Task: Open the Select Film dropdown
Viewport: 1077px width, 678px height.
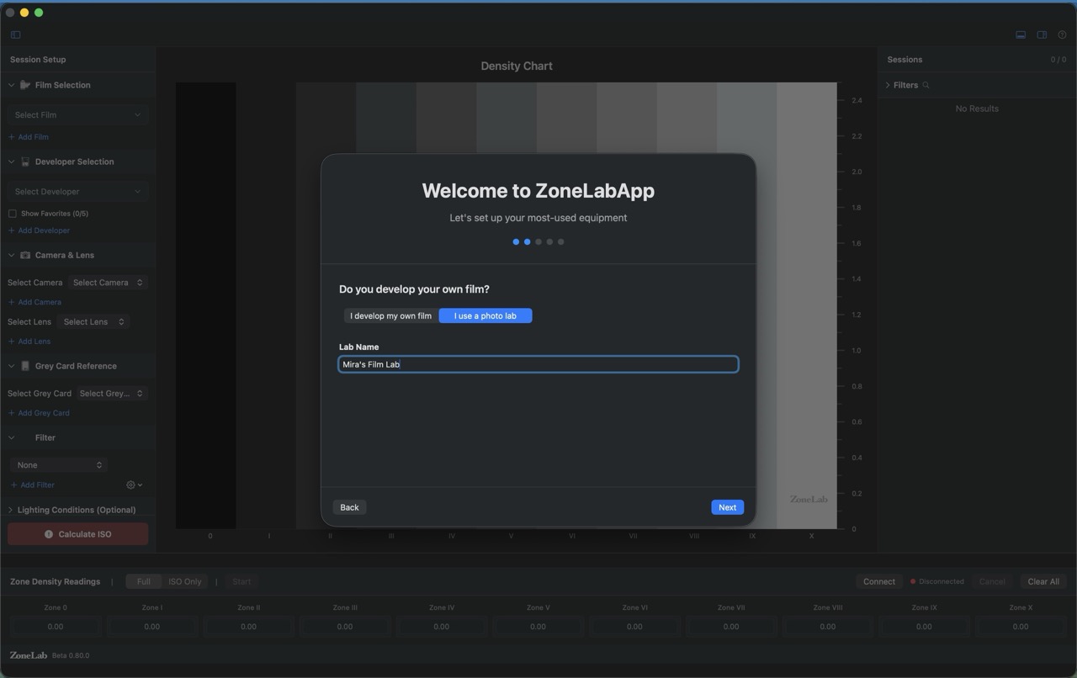Action: 77,114
